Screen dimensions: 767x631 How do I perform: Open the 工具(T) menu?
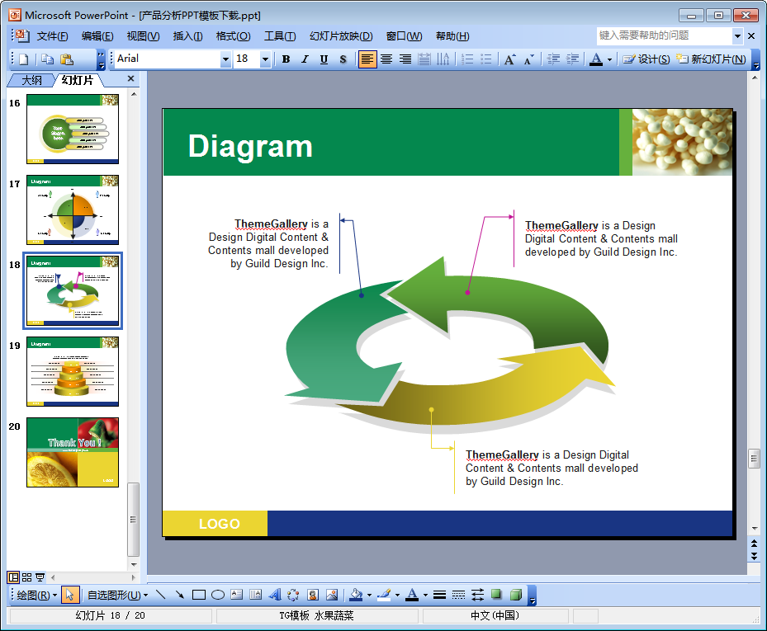click(280, 36)
